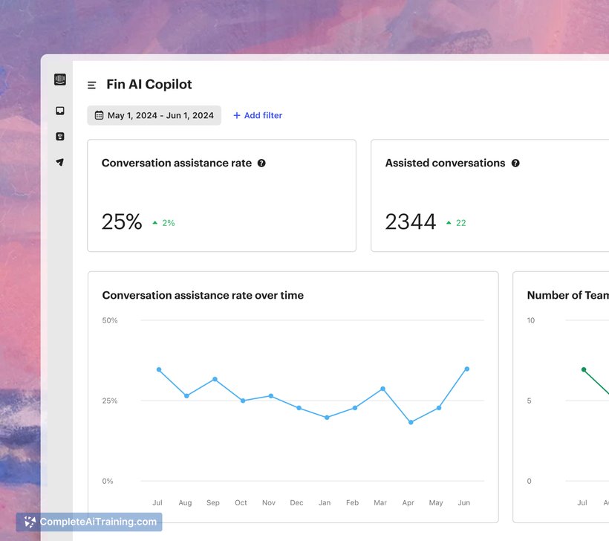The height and width of the screenshot is (541, 609).
Task: Click the 0% y-axis label
Action: click(x=108, y=481)
